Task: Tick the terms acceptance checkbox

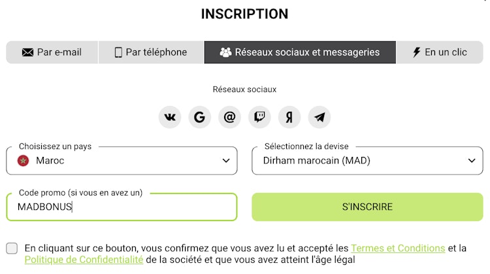Action: 12,248
